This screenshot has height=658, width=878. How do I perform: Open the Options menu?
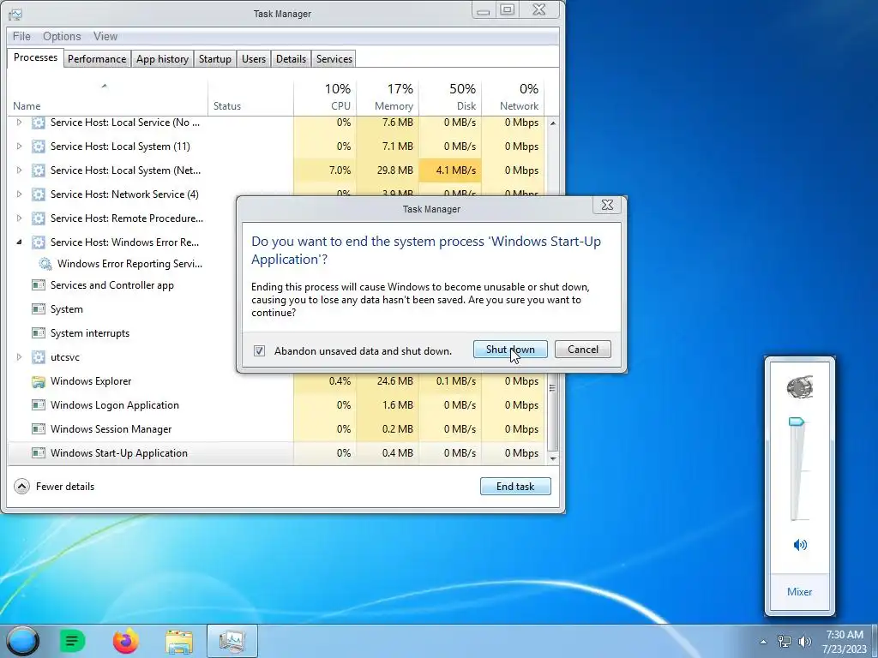click(62, 36)
